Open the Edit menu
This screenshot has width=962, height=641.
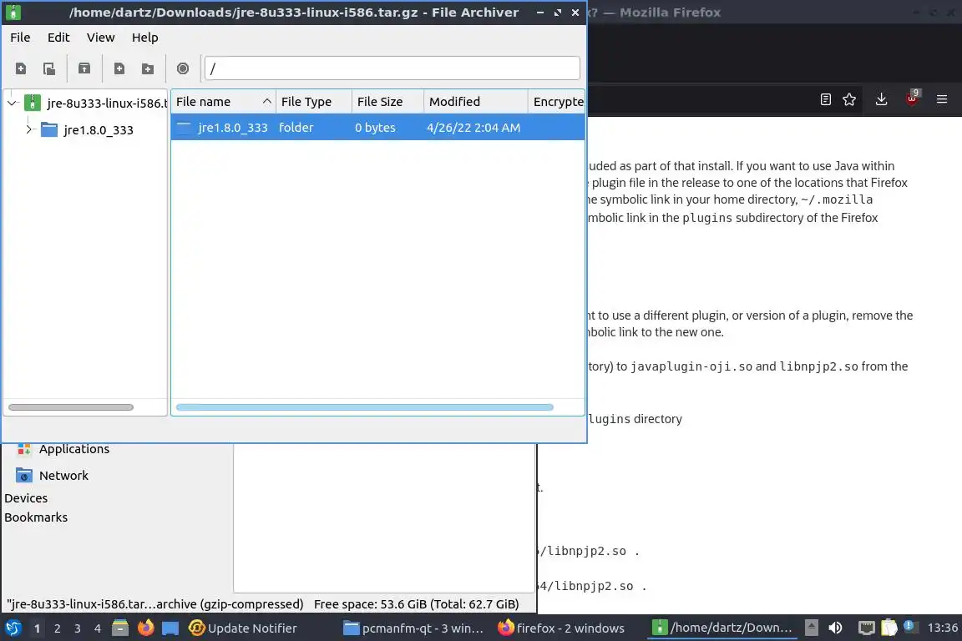[58, 38]
